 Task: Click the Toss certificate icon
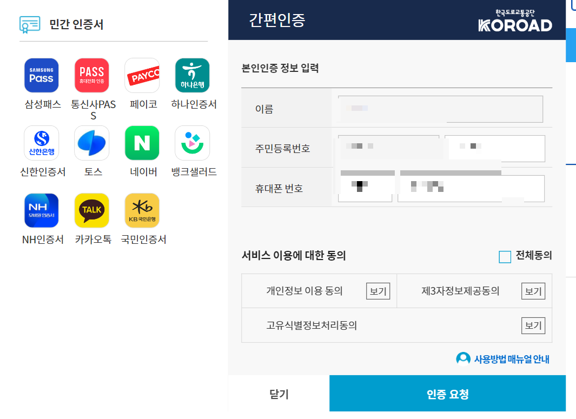point(91,143)
